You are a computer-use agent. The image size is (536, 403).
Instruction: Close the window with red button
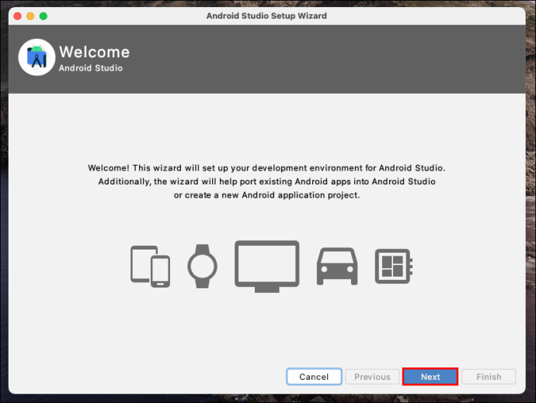pos(17,16)
